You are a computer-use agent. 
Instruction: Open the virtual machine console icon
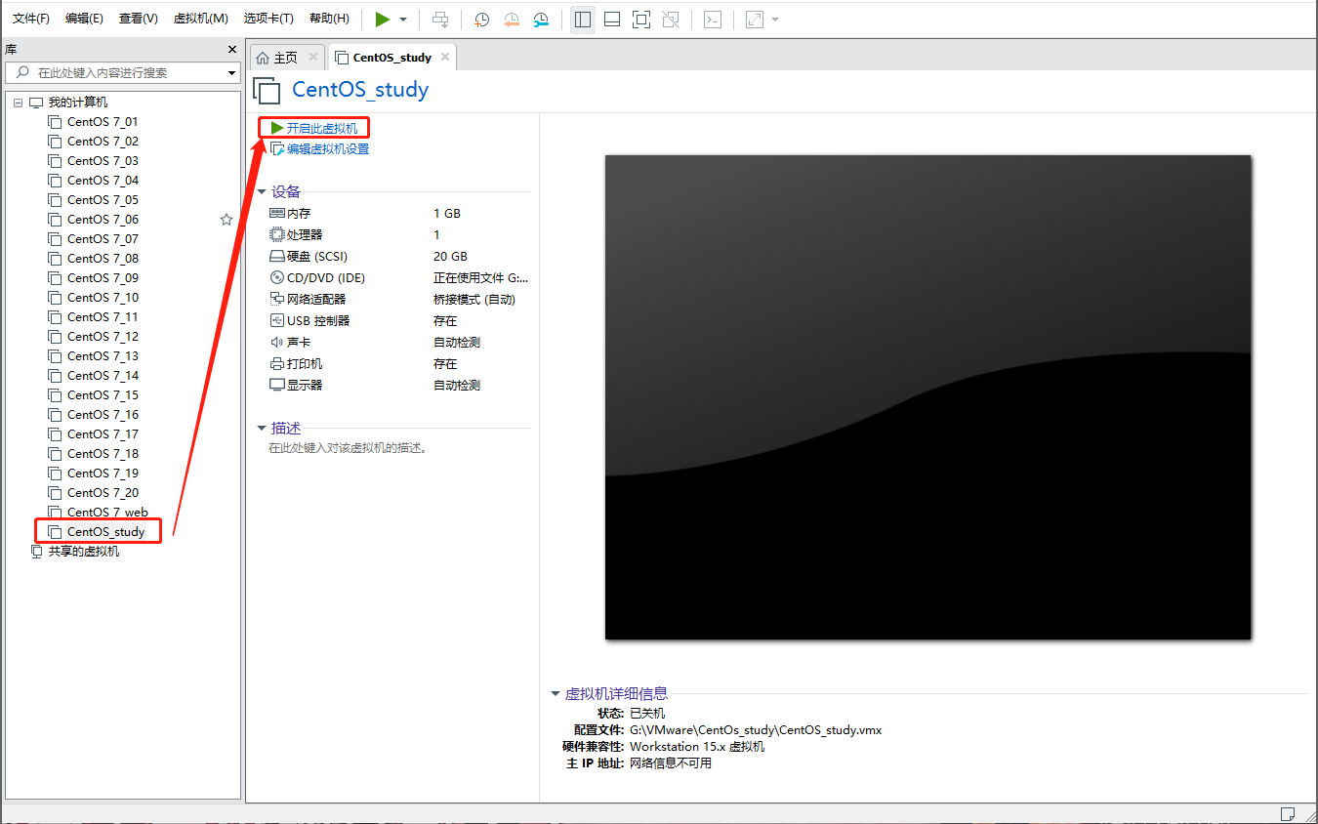pyautogui.click(x=712, y=19)
